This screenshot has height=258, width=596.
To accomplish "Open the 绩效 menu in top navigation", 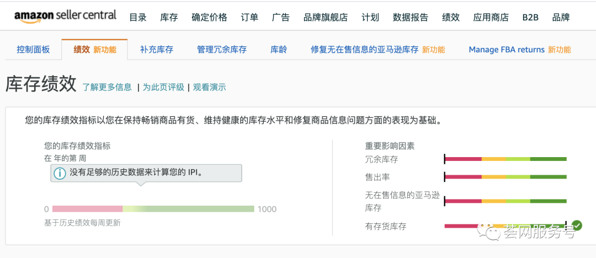I will click(x=451, y=17).
